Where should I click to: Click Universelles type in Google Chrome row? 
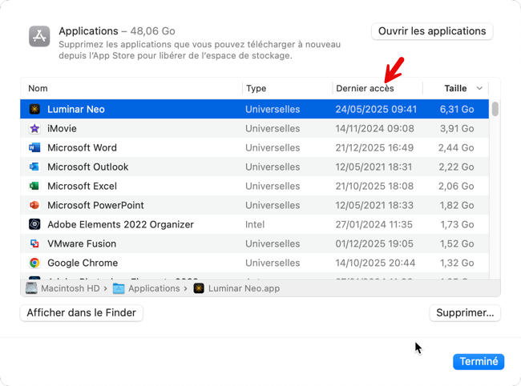point(273,263)
